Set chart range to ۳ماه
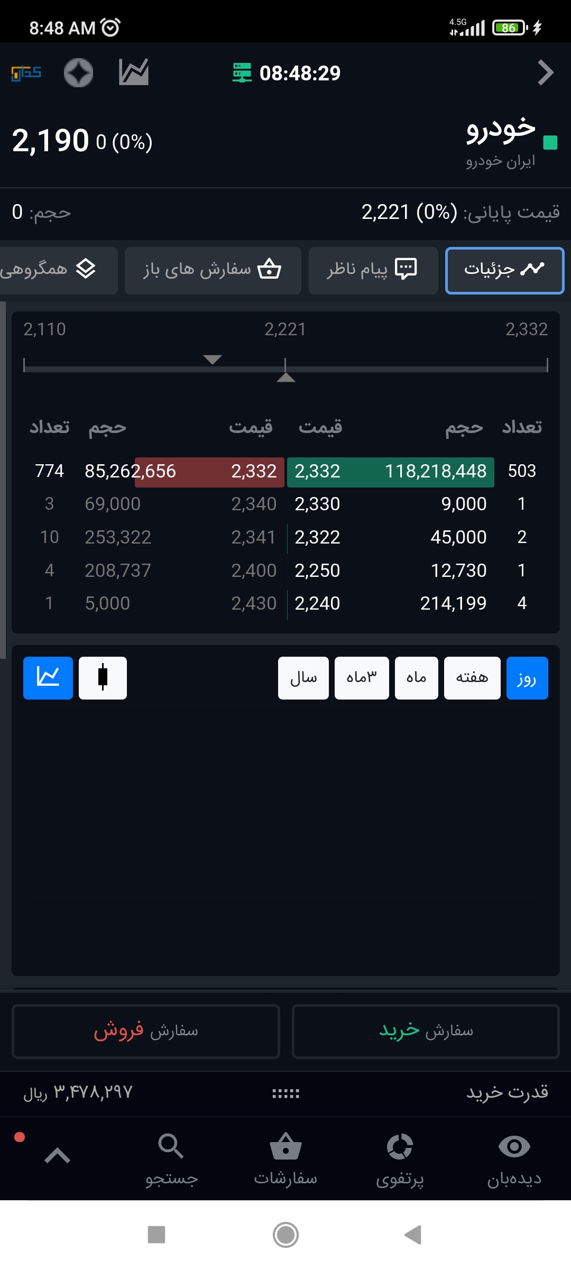 (x=362, y=678)
